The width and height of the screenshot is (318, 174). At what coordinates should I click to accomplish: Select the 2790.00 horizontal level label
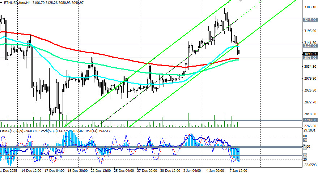click(x=310, y=120)
